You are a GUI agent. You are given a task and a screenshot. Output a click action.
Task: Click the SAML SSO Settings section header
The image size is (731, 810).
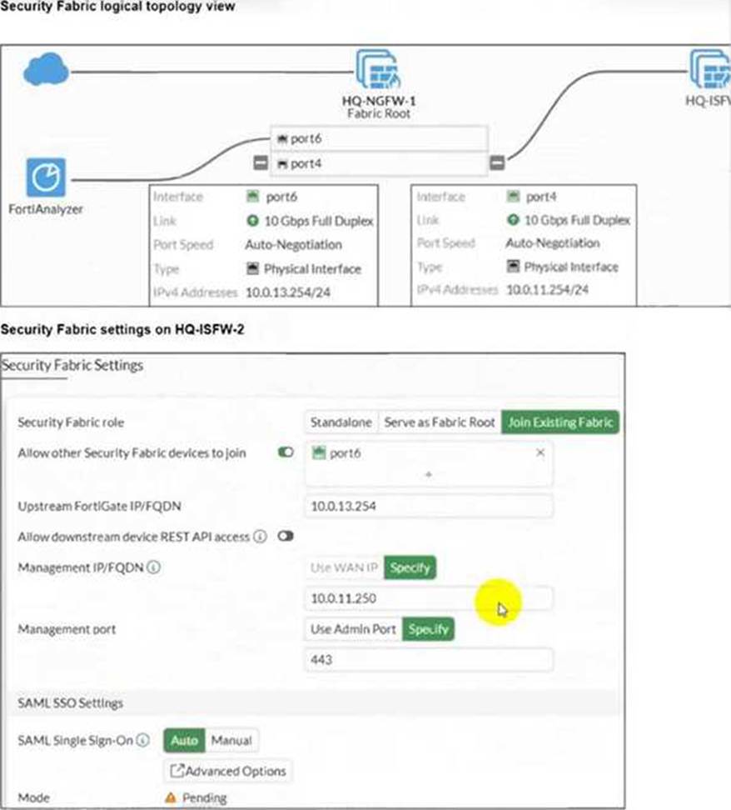point(70,703)
